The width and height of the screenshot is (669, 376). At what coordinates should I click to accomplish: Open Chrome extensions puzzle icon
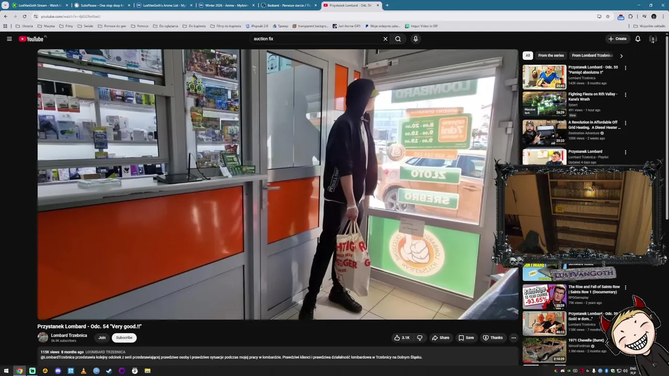click(630, 16)
